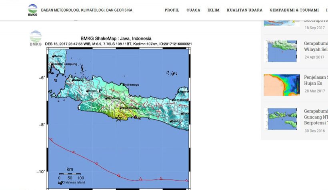Click the BMKG watermark logo above the map

[36, 38]
